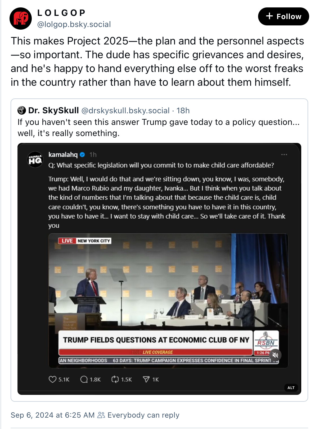Click the share paper-plane icon showing 1K
The height and width of the screenshot is (429, 315).
tap(146, 379)
